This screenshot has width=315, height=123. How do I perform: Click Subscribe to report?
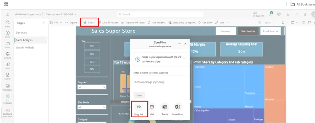(x=182, y=23)
